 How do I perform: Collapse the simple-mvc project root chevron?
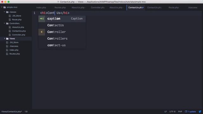pyautogui.click(x=2, y=7)
